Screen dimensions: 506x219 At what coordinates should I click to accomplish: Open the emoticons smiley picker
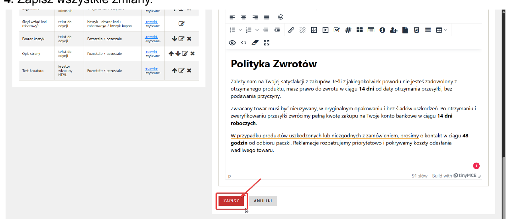pos(281,17)
